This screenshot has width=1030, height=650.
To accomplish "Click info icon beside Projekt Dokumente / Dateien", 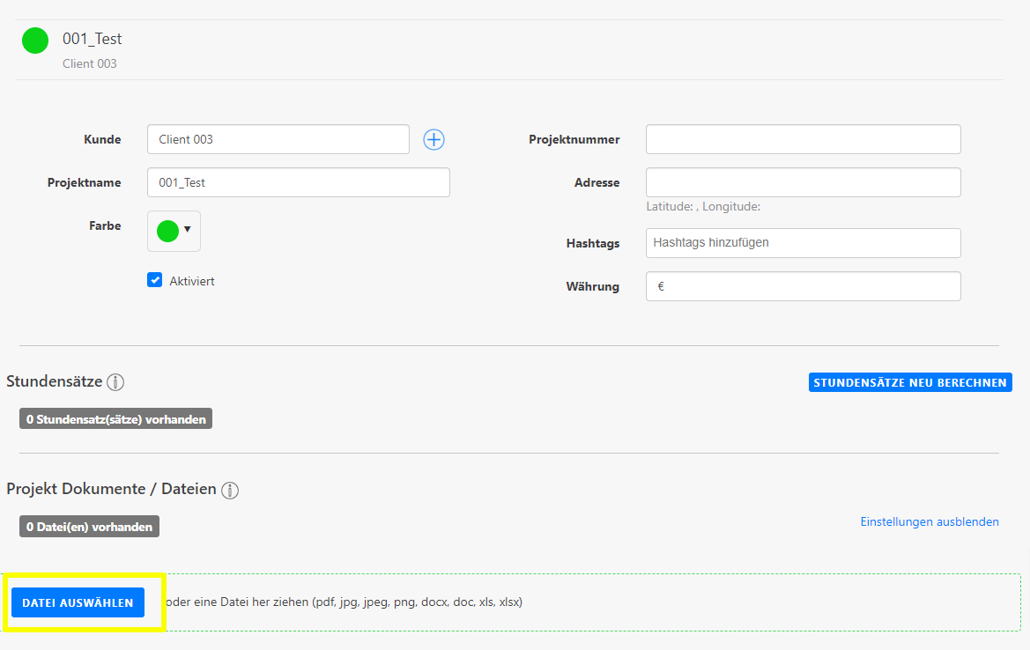I will [x=230, y=490].
